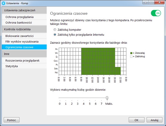Click the white Zablokuj legend swatch
The height and width of the screenshot is (126, 166).
pos(131,57)
